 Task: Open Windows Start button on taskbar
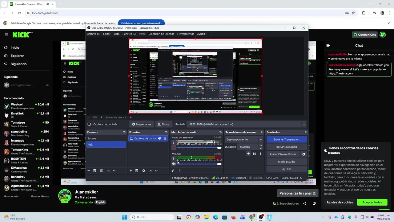tap(124, 217)
